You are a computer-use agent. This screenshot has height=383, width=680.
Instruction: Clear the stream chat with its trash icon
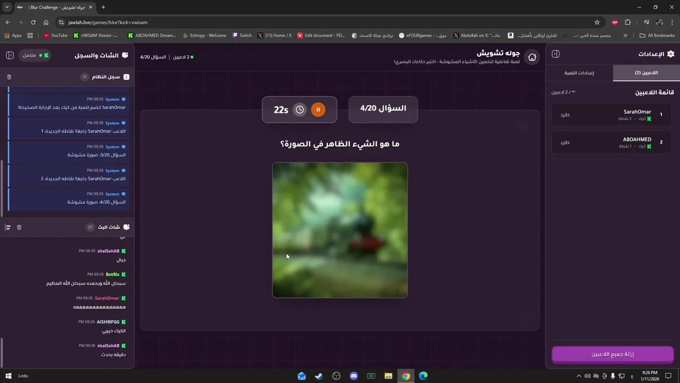[19, 227]
